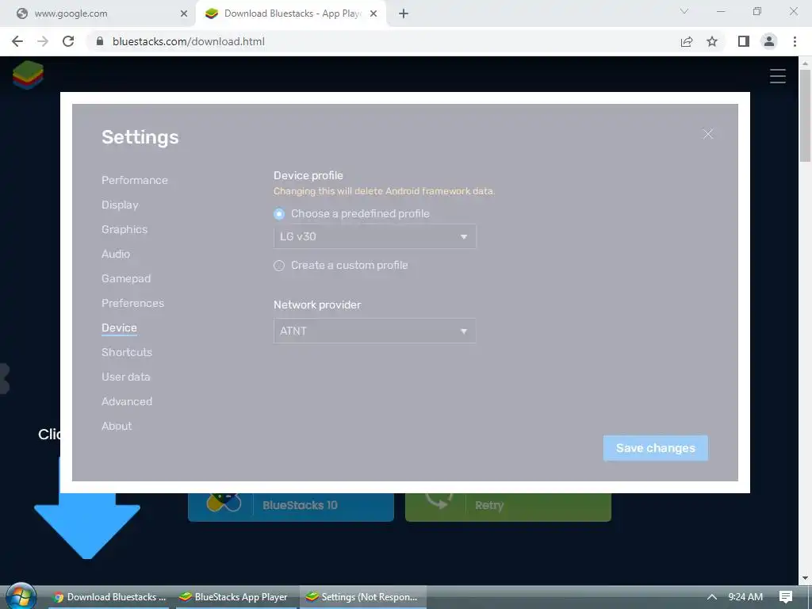This screenshot has height=609, width=812.
Task: Open the Chrome profile avatar menu
Action: pyautogui.click(x=769, y=41)
